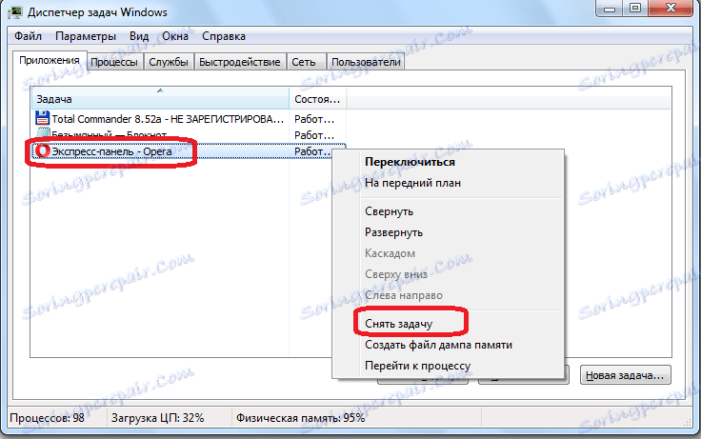Sort by the Состояние column header
The image size is (701, 439).
pos(318,99)
